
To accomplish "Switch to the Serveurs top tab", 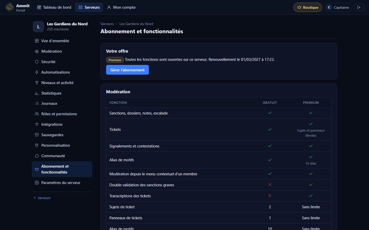I will click(x=89, y=7).
